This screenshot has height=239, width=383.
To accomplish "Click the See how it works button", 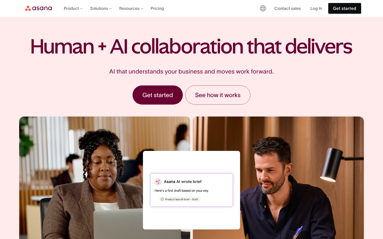I will point(218,95).
